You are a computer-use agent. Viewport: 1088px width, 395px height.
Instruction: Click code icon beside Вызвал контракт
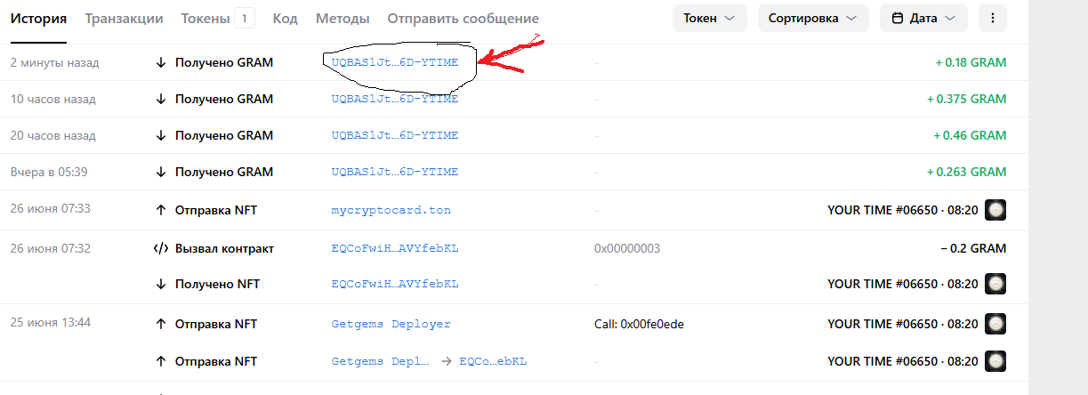161,248
